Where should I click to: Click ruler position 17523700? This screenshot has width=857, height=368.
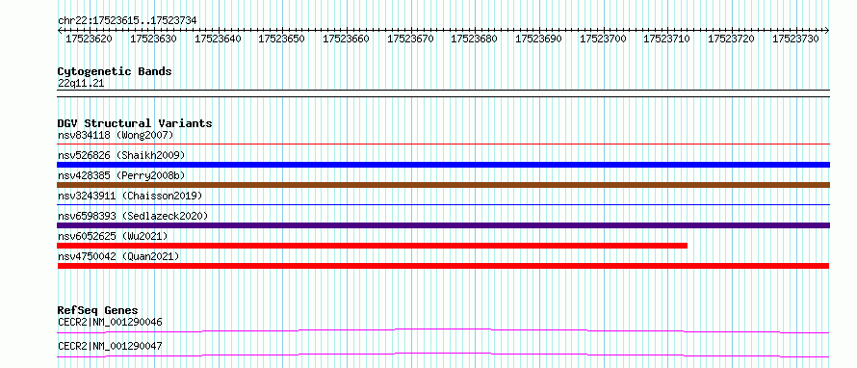click(x=603, y=39)
